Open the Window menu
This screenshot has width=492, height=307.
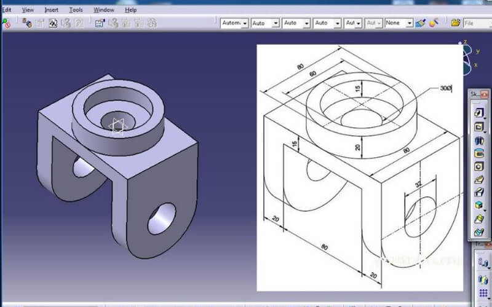click(x=103, y=10)
